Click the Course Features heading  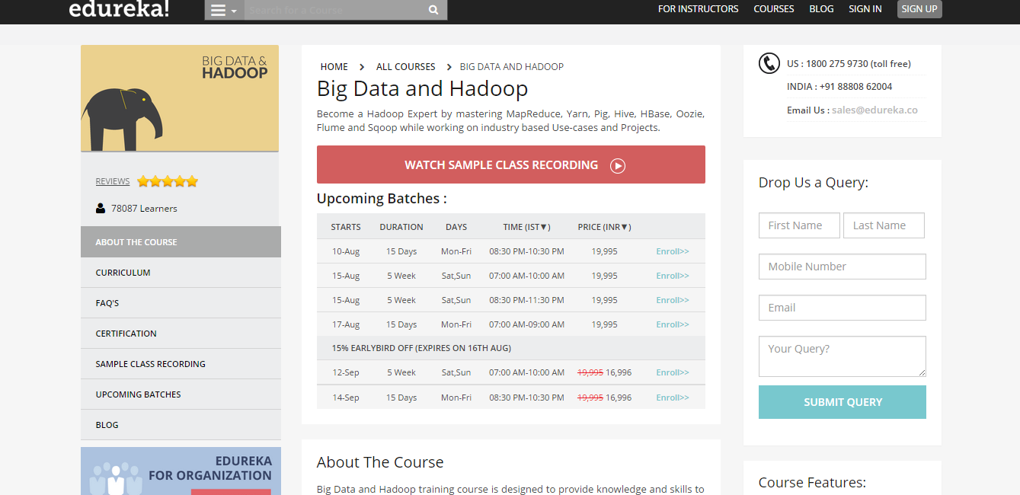pyautogui.click(x=812, y=482)
